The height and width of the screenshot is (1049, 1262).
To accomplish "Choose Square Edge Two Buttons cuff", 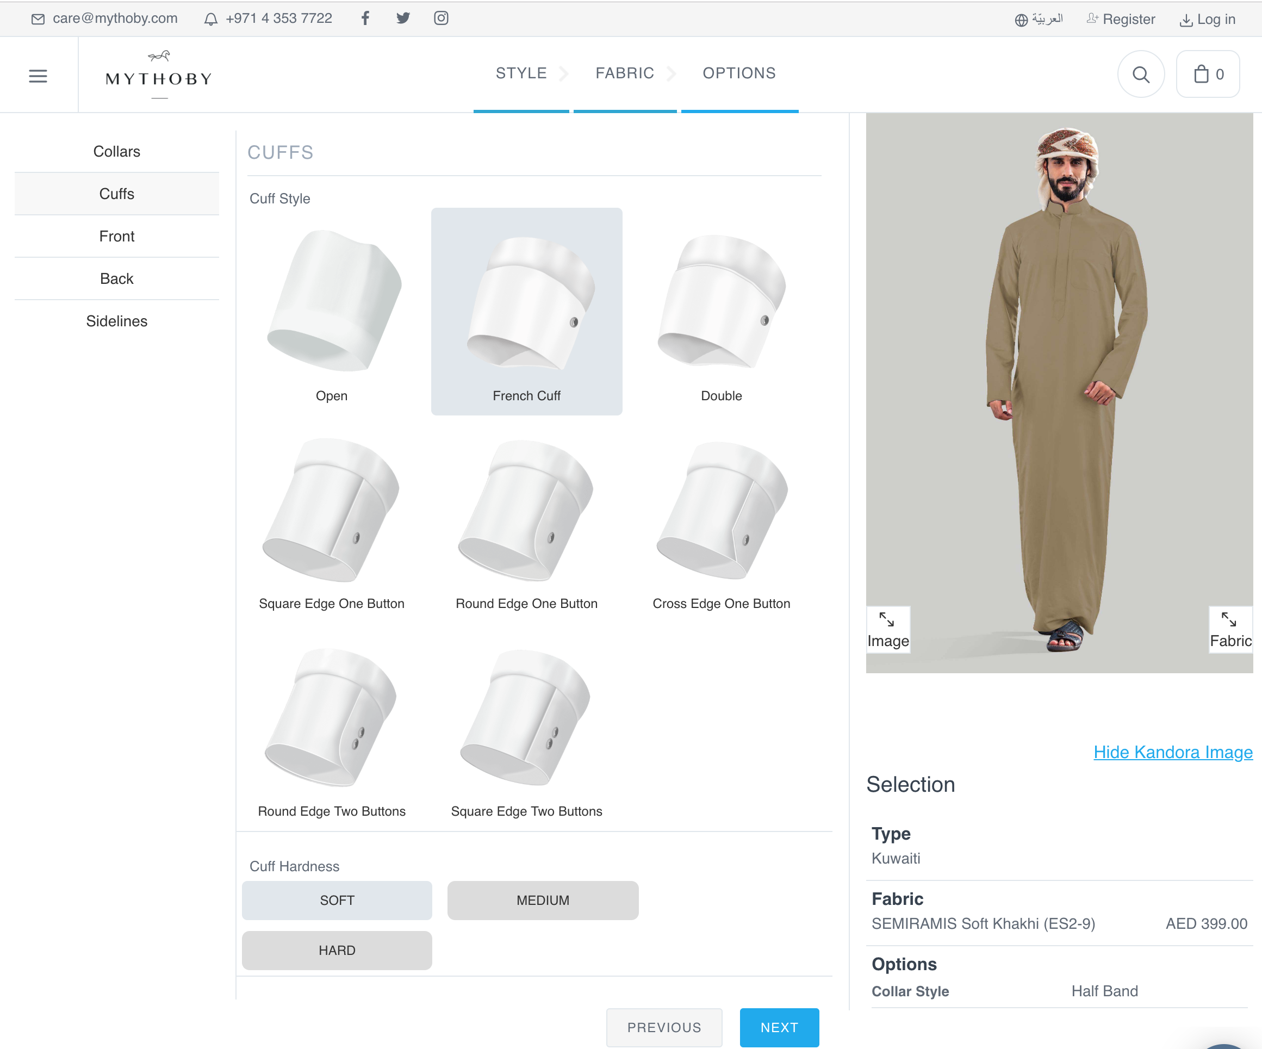I will [x=526, y=728].
